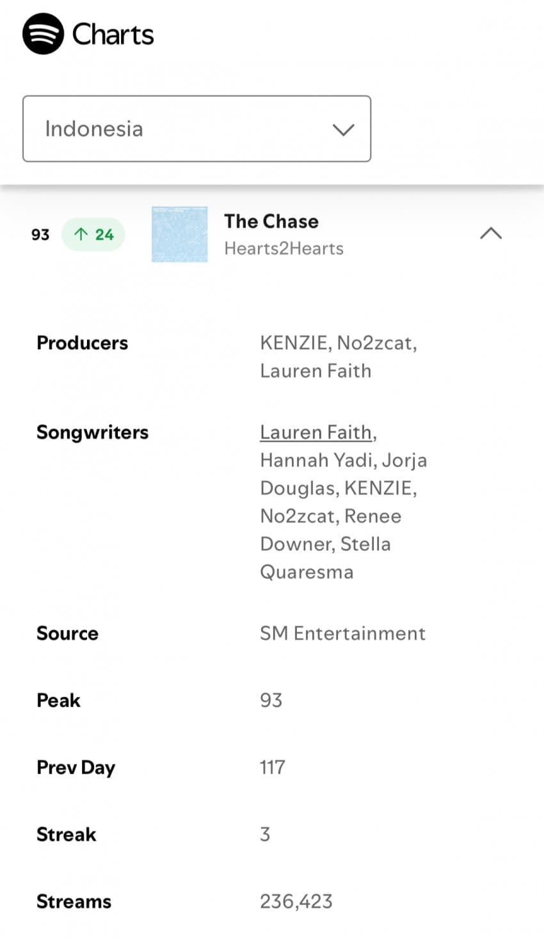
Task: Click the Producers label
Action: (x=82, y=343)
